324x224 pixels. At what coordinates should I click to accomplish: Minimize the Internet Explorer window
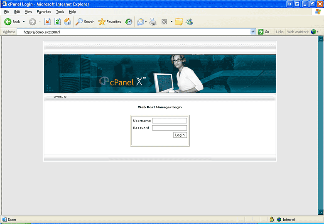(x=305, y=4)
